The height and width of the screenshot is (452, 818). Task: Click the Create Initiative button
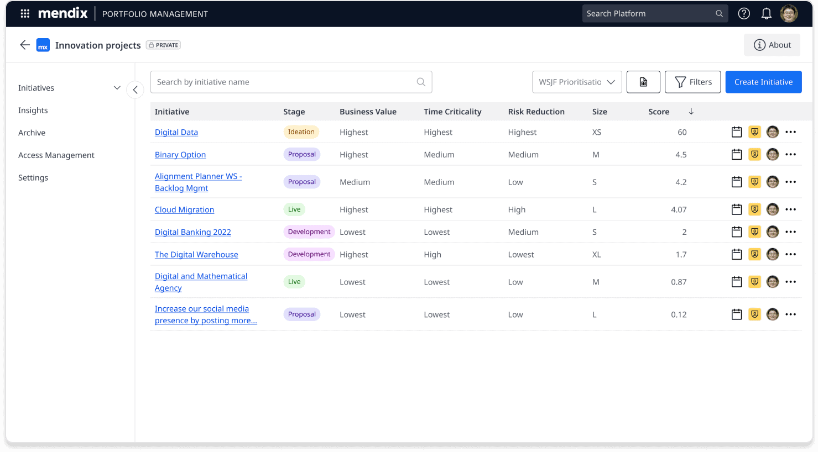[763, 82]
